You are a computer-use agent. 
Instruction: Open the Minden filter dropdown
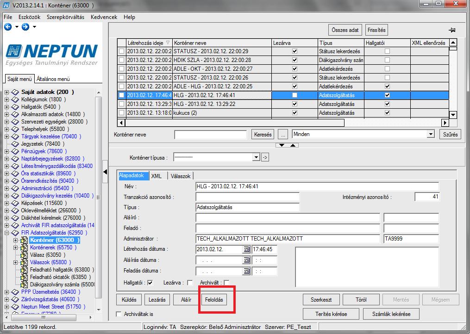(x=431, y=134)
